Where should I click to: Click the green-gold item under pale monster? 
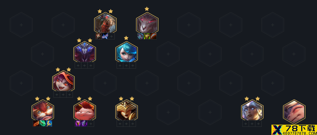[147, 36]
